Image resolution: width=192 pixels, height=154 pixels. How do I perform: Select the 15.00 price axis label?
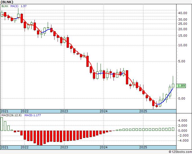183,36
